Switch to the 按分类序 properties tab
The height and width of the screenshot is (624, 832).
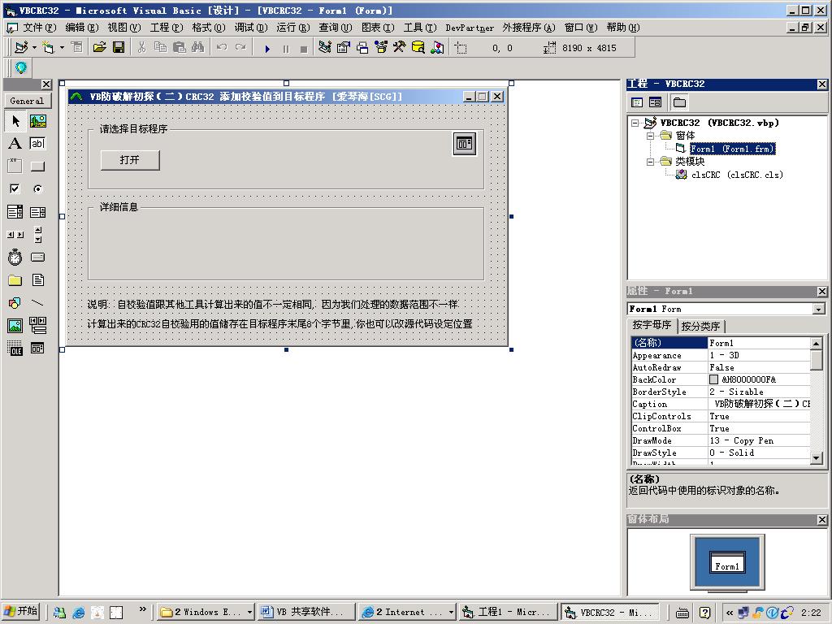coord(700,326)
